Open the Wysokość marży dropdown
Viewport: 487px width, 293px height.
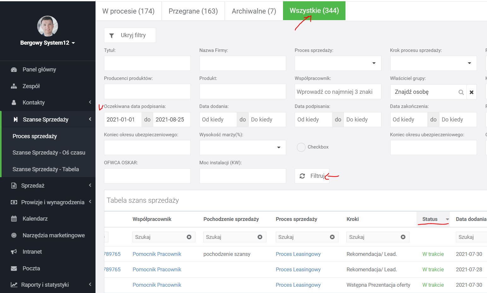[242, 148]
